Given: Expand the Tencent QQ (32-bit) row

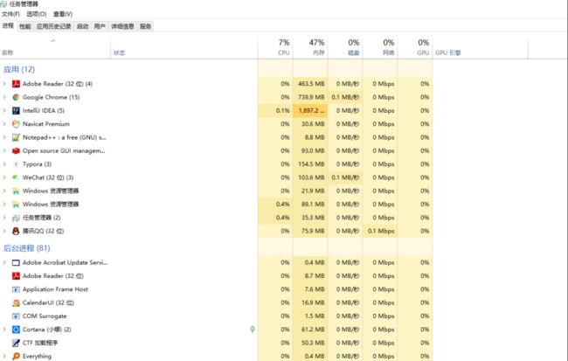Looking at the screenshot, I should (4, 232).
